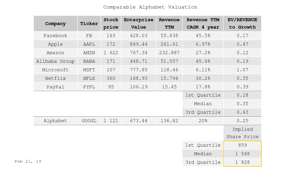Click Alibaba Group's enterprise value 448.71
The image size is (295, 182).
click(139, 61)
